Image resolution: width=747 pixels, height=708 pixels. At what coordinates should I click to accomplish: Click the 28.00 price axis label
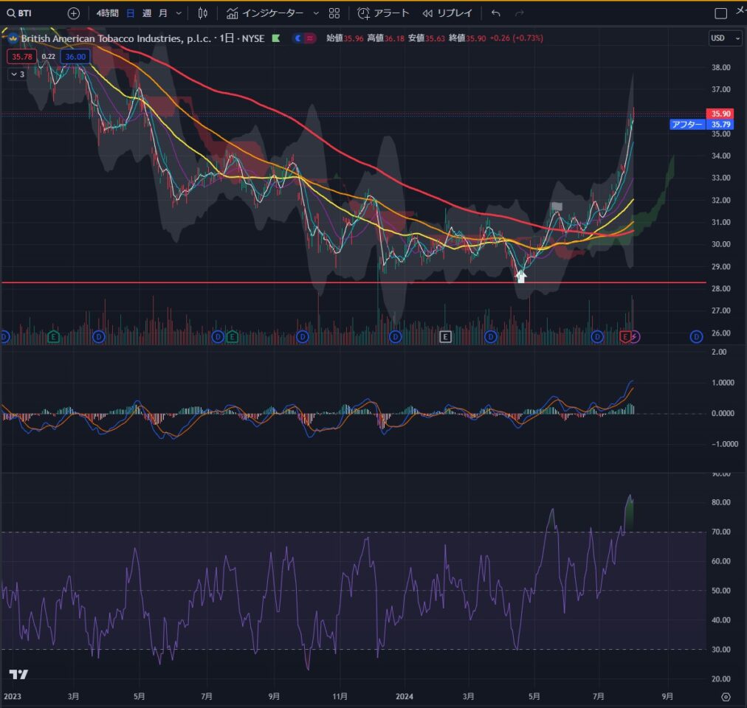[721, 288]
